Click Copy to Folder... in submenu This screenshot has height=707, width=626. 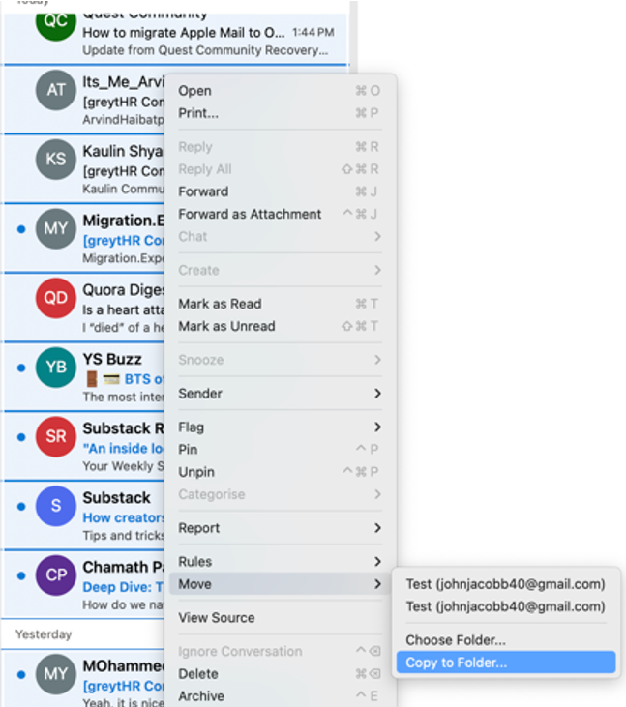point(506,663)
